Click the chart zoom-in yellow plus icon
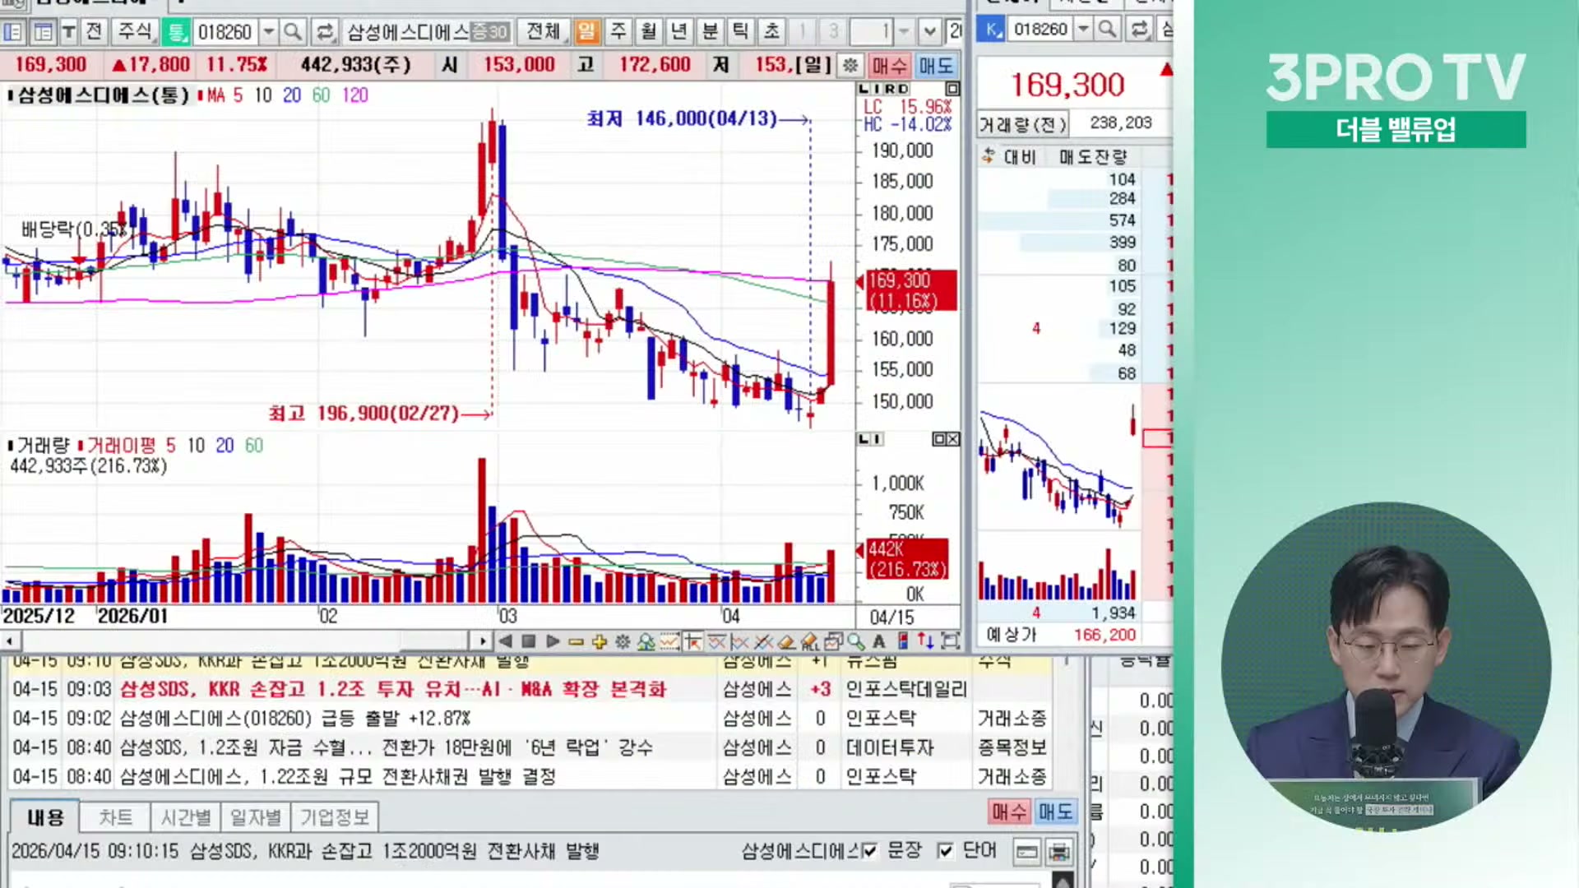1579x888 pixels. (x=599, y=641)
